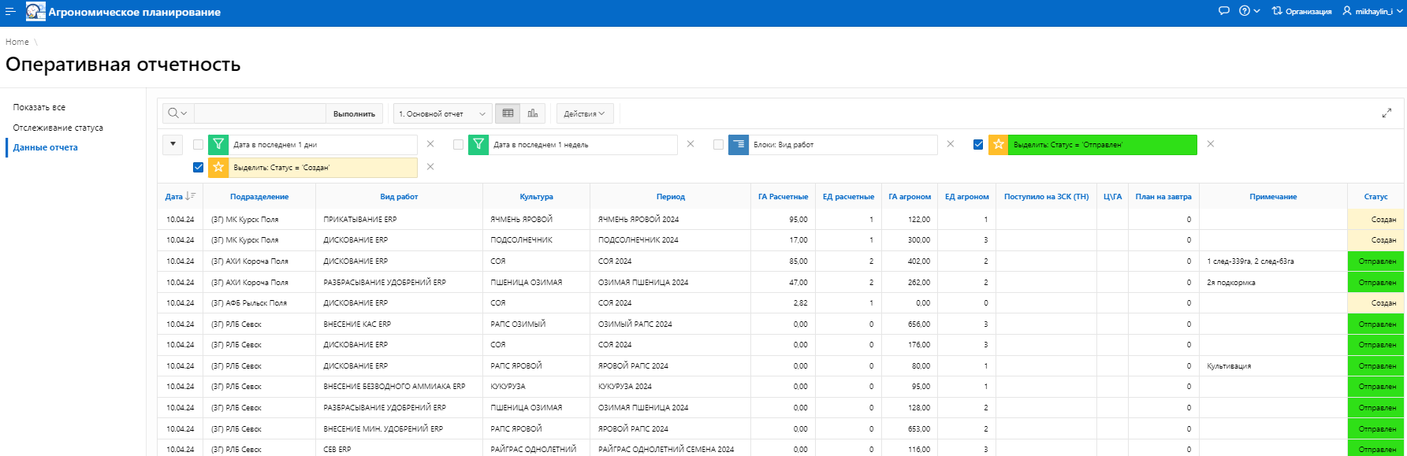This screenshot has width=1407, height=456.
Task: Switch to grid table view
Action: tap(508, 113)
